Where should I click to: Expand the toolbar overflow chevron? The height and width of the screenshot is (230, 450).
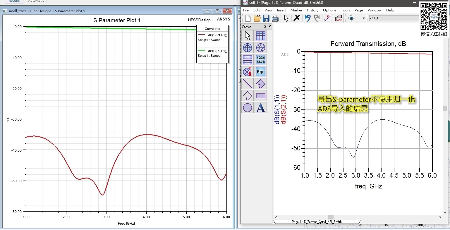[364, 18]
